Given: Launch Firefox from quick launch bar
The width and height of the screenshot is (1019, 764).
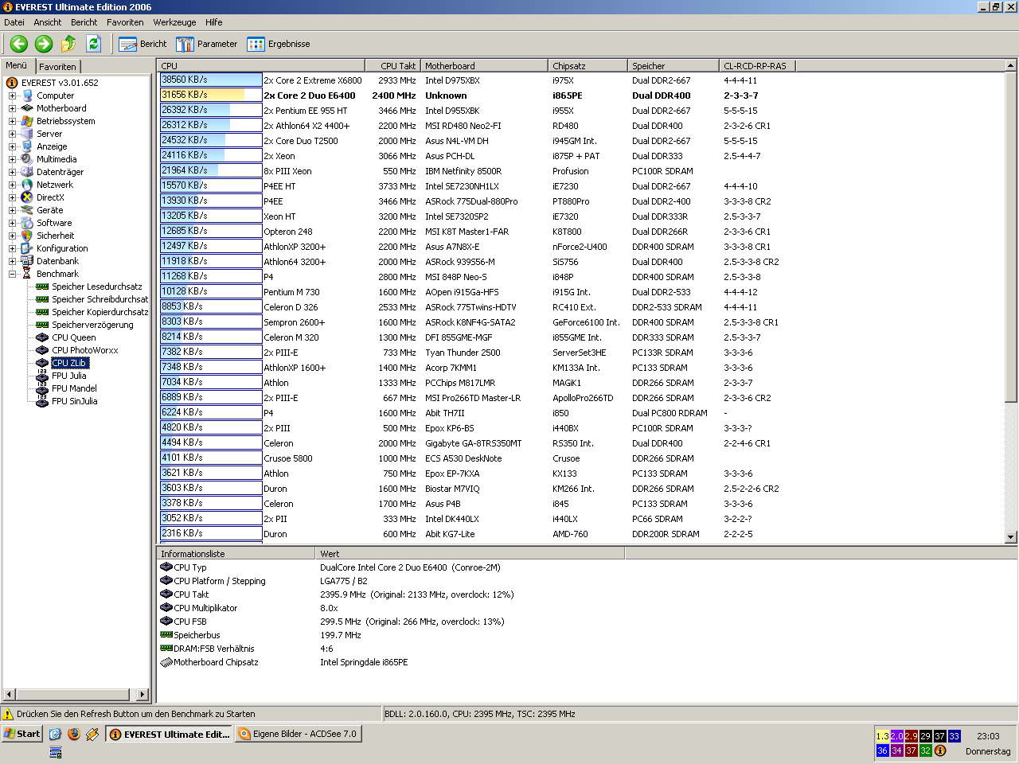Looking at the screenshot, I should pyautogui.click(x=74, y=734).
